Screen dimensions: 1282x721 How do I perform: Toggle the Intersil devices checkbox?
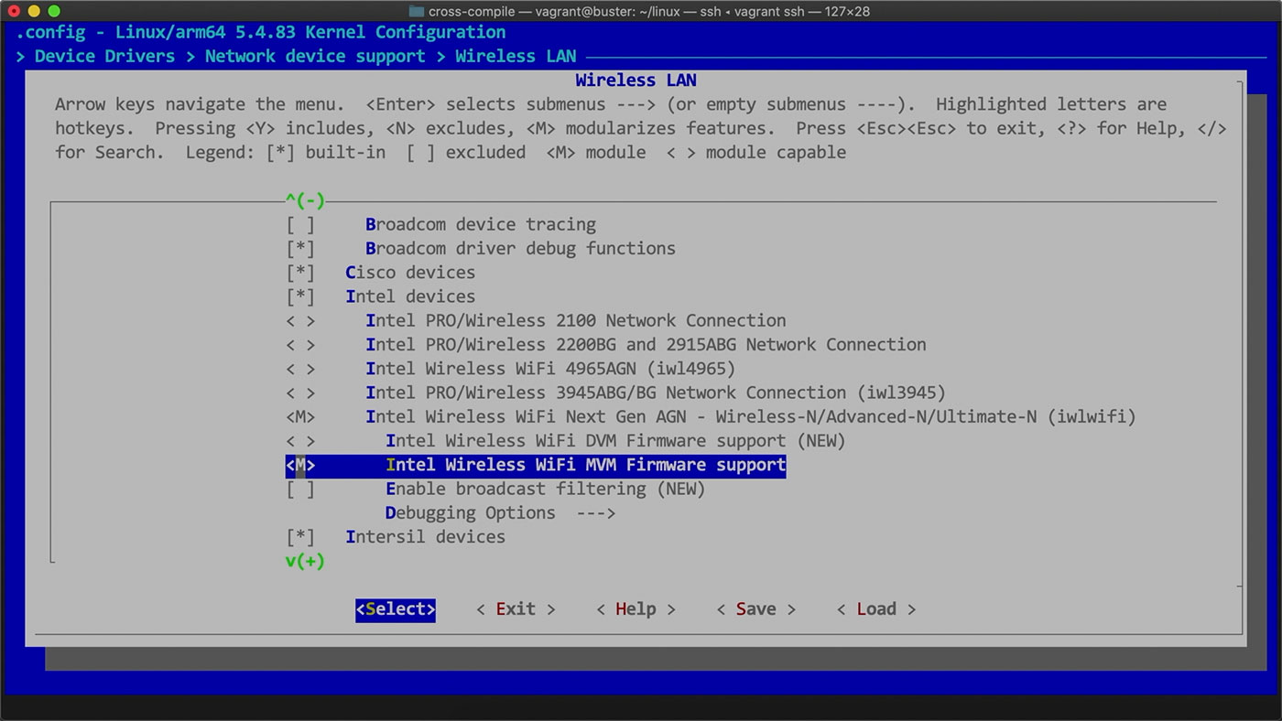(x=300, y=537)
